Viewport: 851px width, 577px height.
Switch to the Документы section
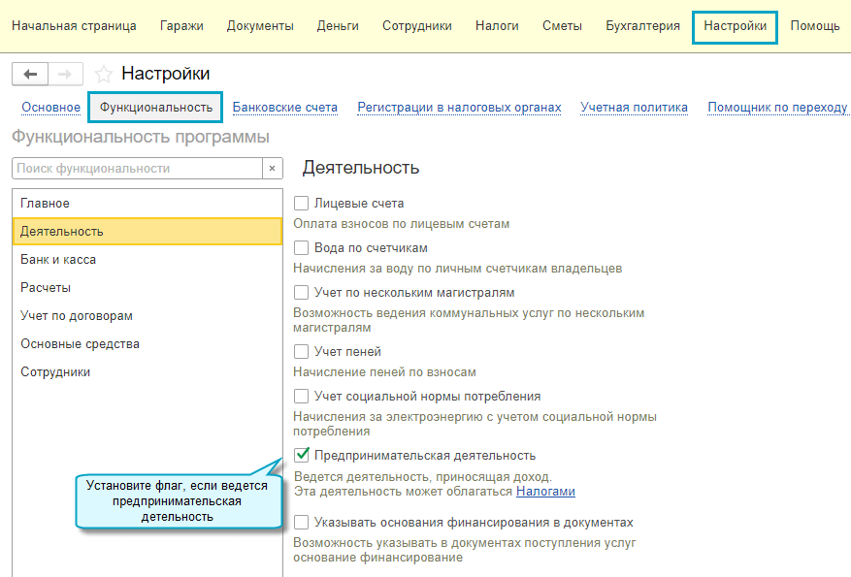pyautogui.click(x=260, y=26)
